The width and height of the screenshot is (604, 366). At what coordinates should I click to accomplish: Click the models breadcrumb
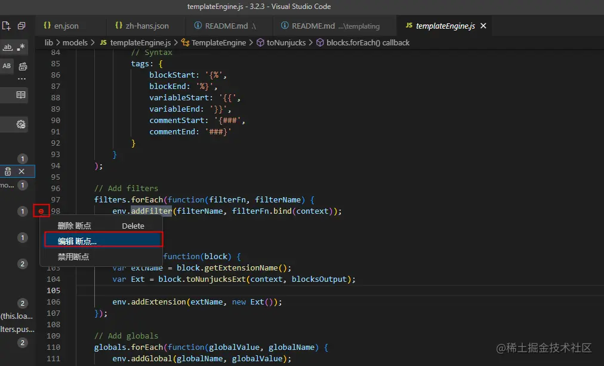[x=75, y=43]
